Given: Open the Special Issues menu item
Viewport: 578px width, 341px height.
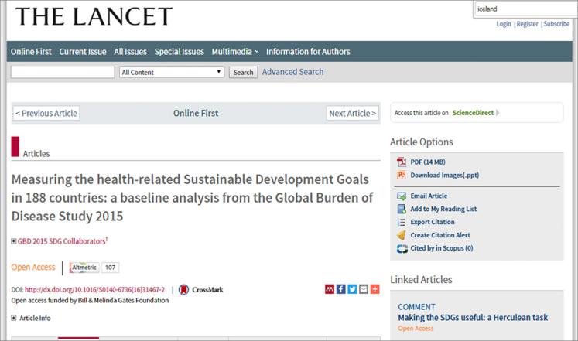Looking at the screenshot, I should (179, 52).
